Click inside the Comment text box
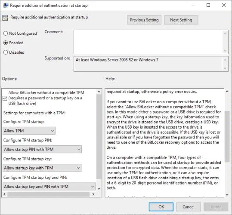 click(148, 42)
